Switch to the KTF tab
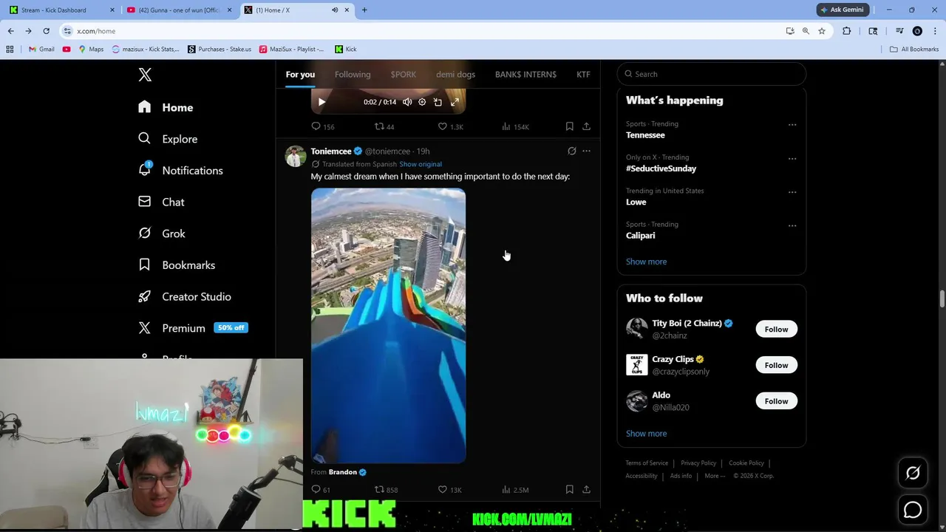This screenshot has width=946, height=532. (x=583, y=74)
